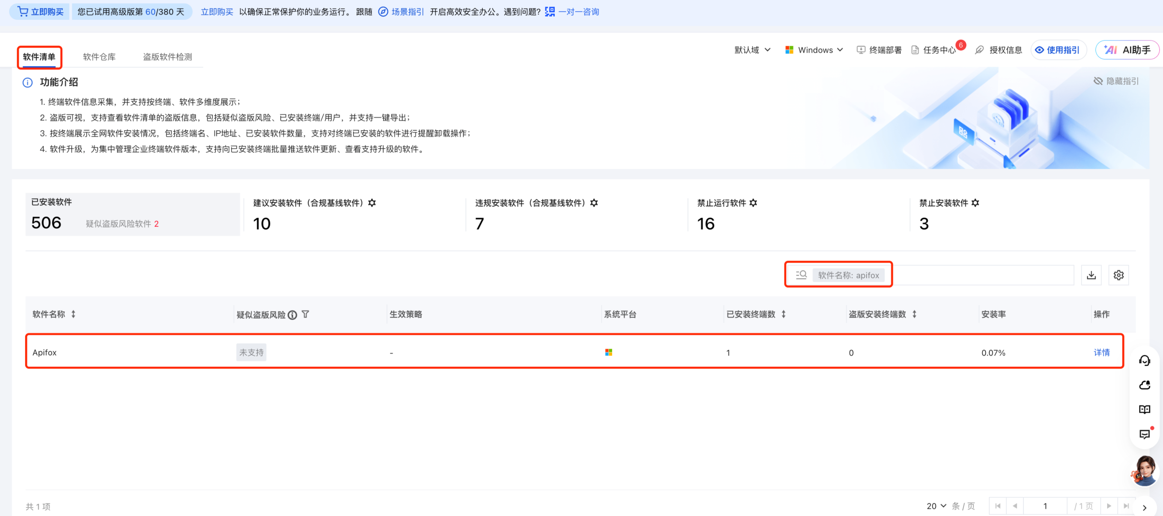Switch to the 盗版软件检测 tab
Viewport: 1163px width, 516px height.
click(167, 57)
